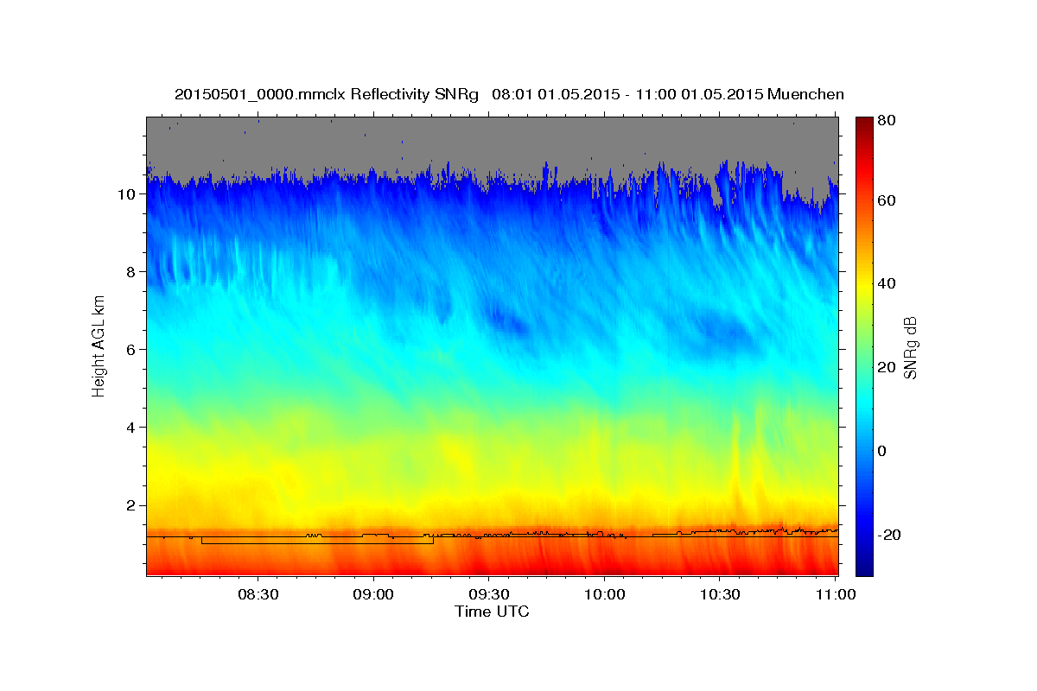This screenshot has height=691, width=1037.
Task: Click the colorbar value -20
Action: (x=887, y=536)
